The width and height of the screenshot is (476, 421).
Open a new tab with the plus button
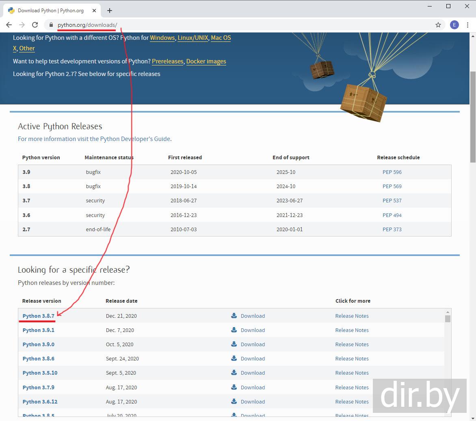point(110,11)
